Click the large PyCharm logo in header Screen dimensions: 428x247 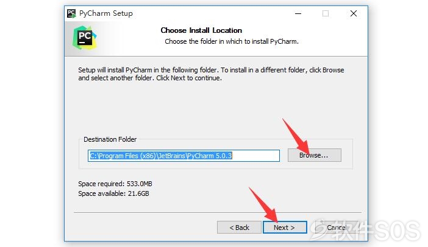84,38
